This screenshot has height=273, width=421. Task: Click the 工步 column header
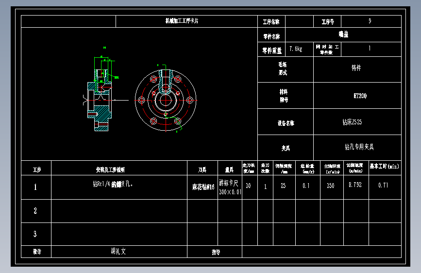(36, 168)
